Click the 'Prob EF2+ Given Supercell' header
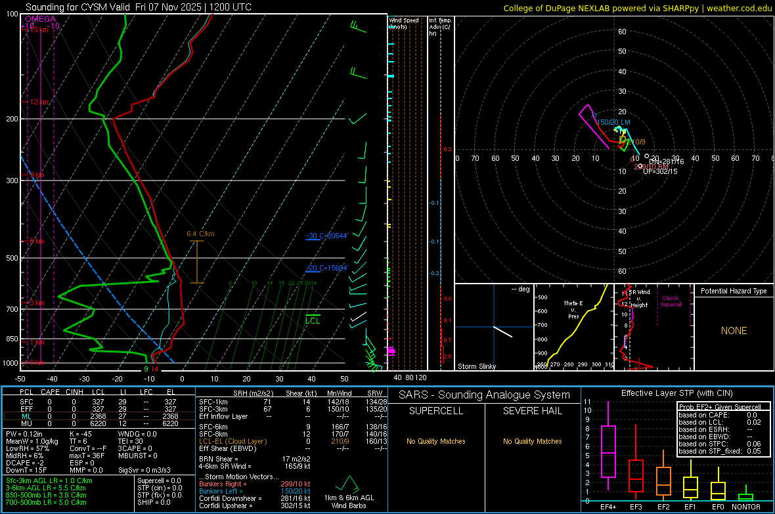 point(720,407)
